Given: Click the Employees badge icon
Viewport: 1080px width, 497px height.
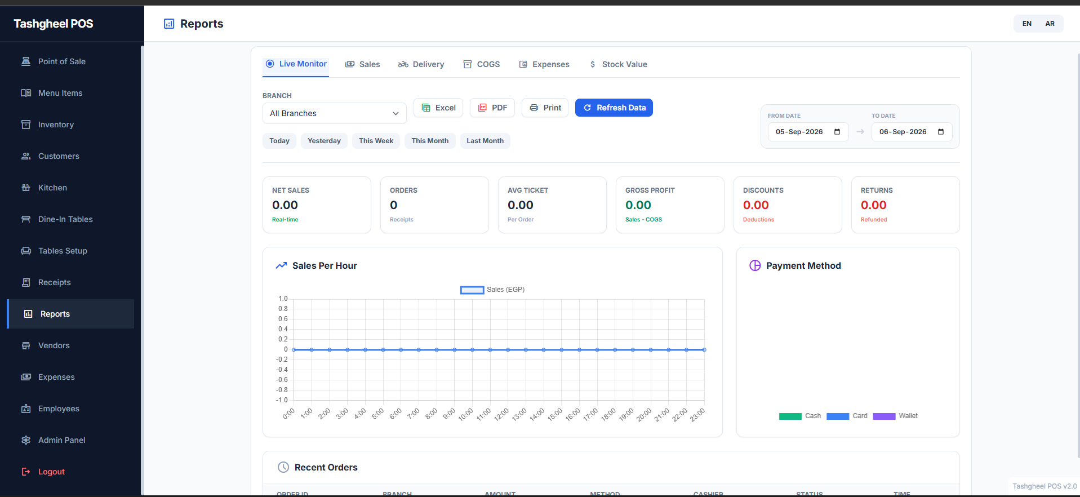Looking at the screenshot, I should click(x=26, y=409).
